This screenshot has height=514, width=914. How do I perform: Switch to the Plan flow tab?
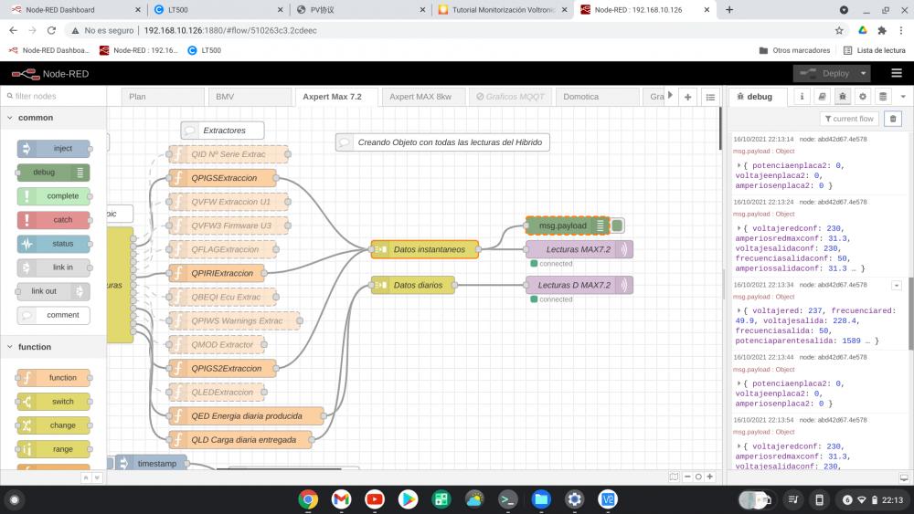point(164,97)
